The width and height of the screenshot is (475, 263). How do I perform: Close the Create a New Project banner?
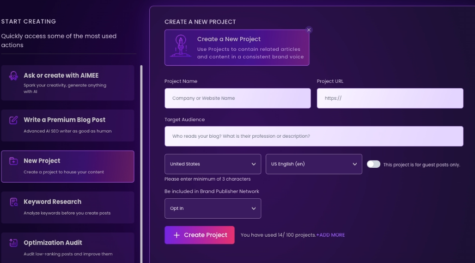(309, 30)
